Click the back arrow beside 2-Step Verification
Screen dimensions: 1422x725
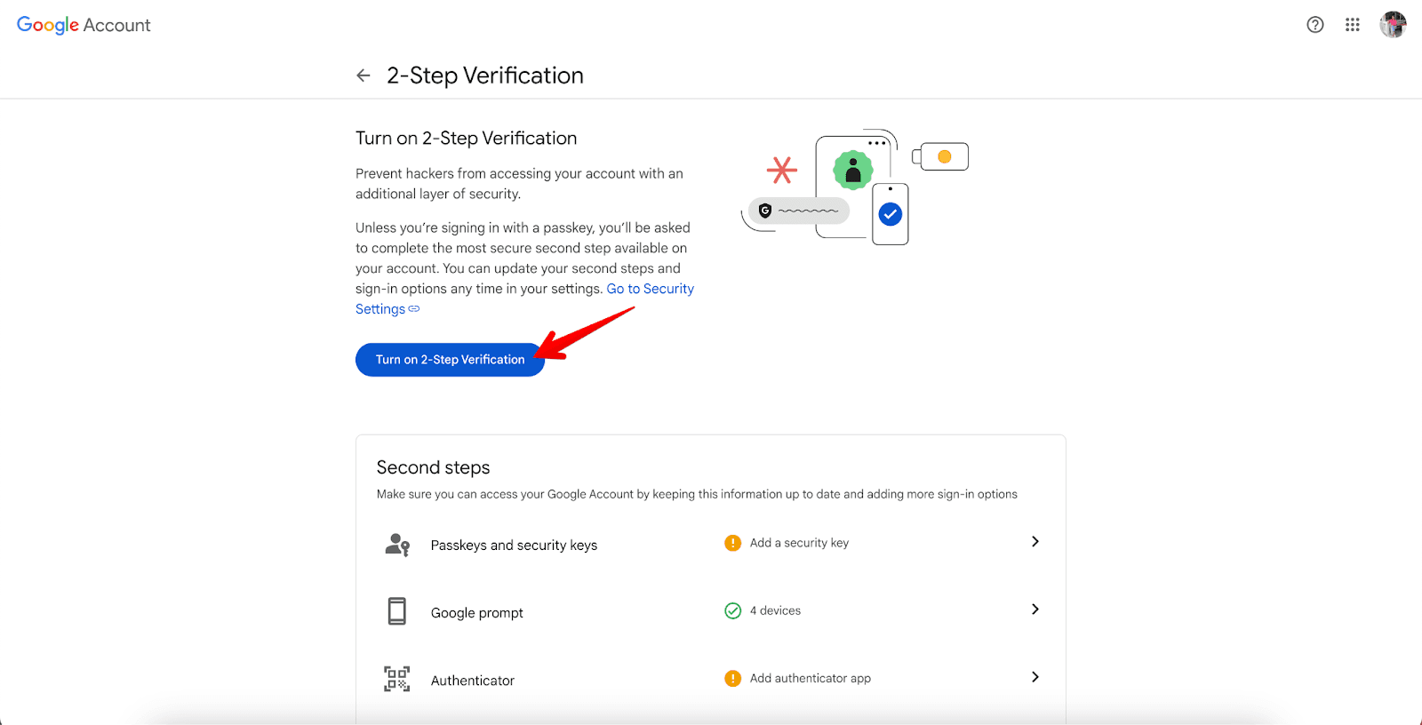(363, 76)
